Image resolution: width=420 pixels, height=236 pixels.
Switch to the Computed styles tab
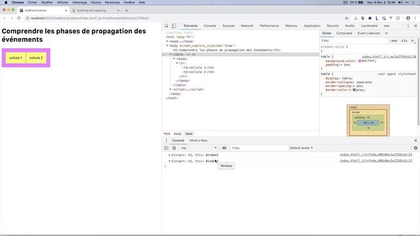coord(344,33)
